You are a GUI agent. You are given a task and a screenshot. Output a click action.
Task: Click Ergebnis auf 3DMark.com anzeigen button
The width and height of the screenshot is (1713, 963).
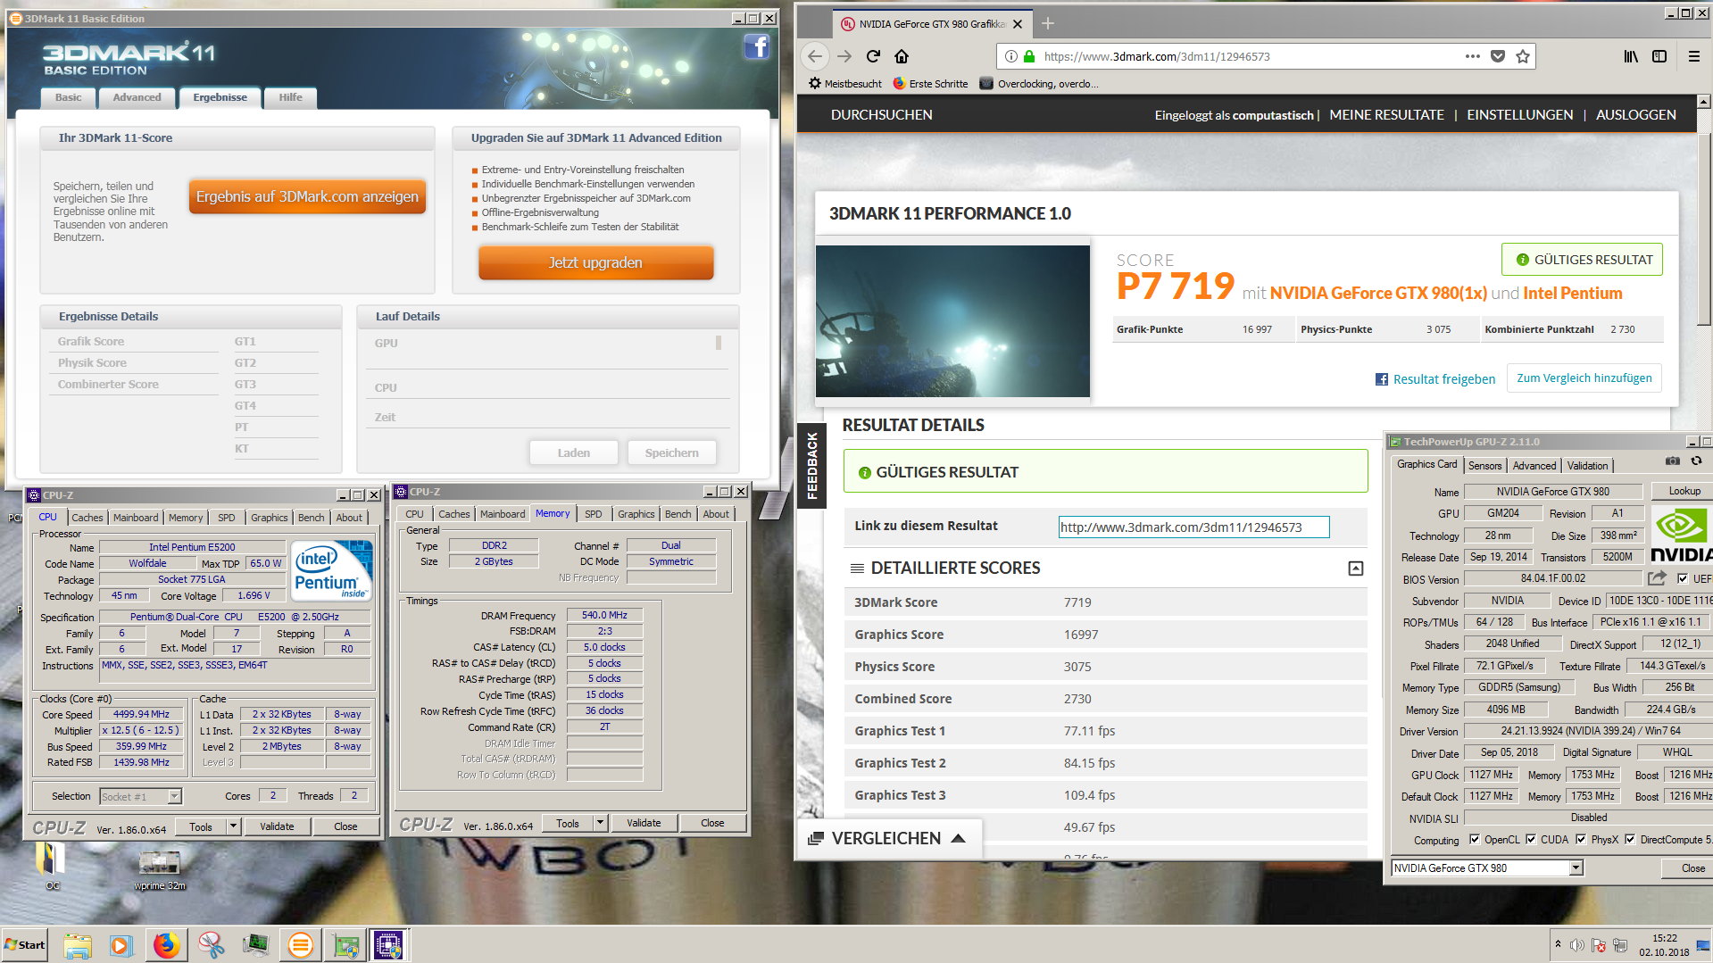[x=307, y=196]
